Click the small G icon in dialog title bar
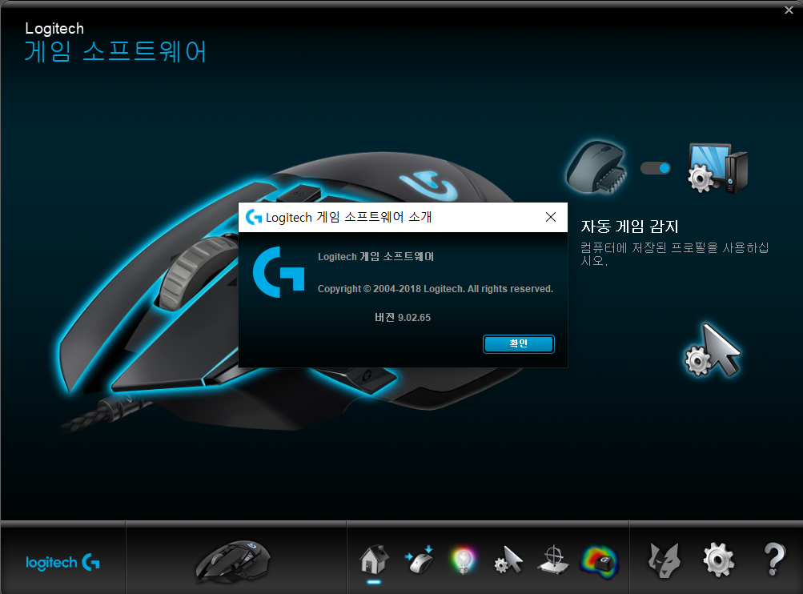The width and height of the screenshot is (803, 594). click(254, 217)
